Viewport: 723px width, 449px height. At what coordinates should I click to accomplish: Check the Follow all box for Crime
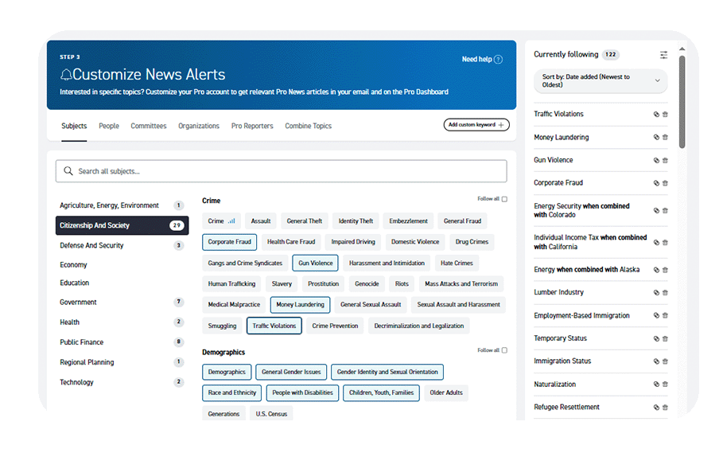click(504, 199)
